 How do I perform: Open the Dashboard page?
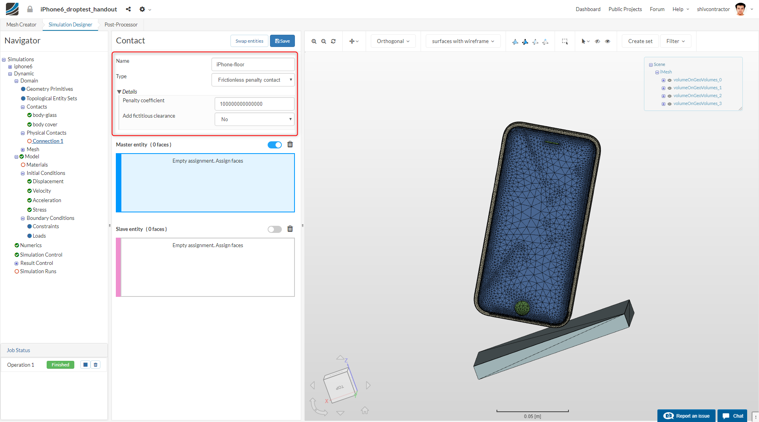(x=588, y=9)
